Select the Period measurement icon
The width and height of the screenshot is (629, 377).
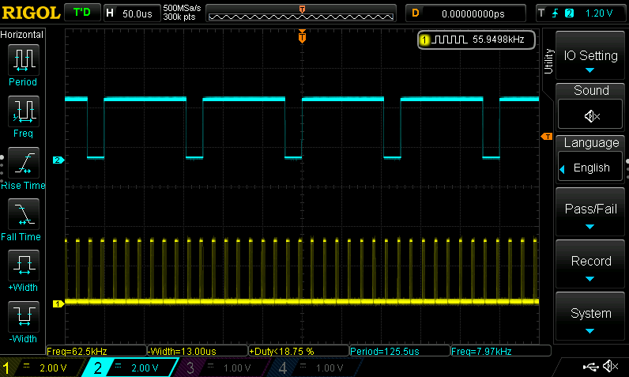pyautogui.click(x=23, y=62)
